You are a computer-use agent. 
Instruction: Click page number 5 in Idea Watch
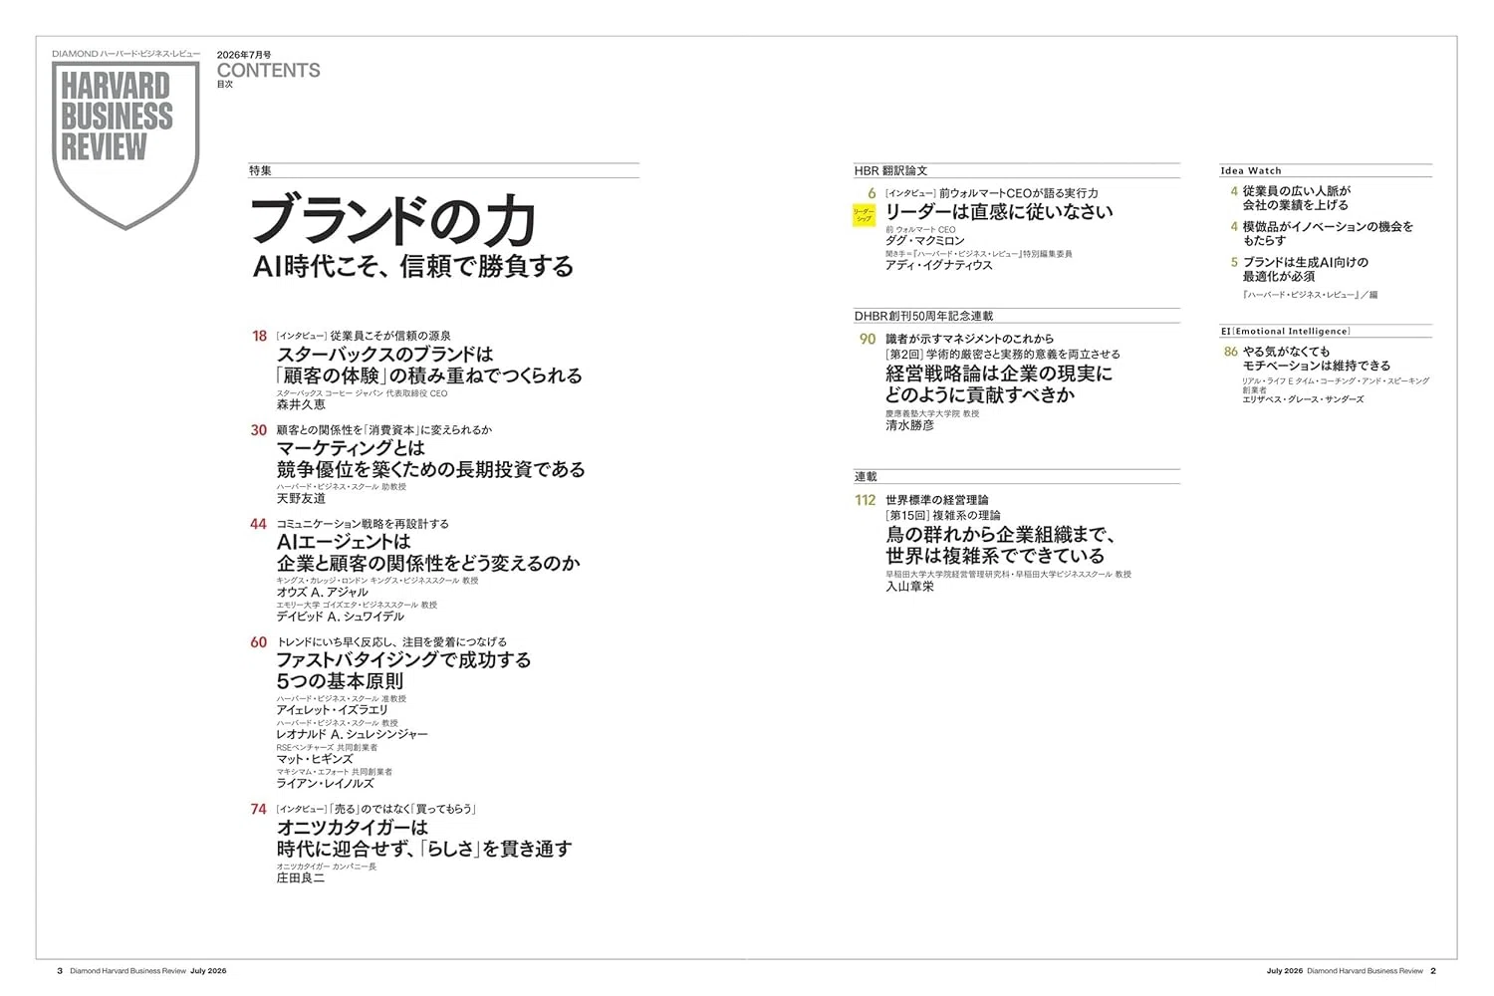pyautogui.click(x=1234, y=263)
